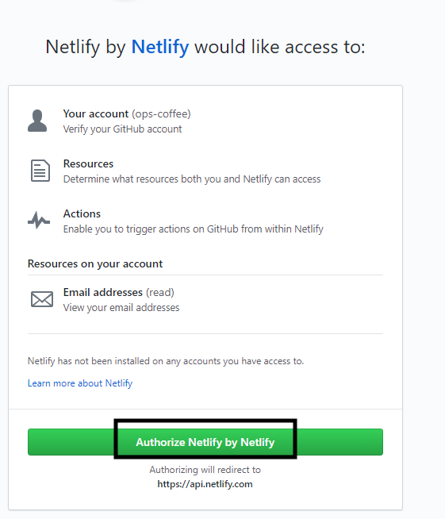
Task: Click the Authorizing will redirect to text
Action: click(x=205, y=470)
